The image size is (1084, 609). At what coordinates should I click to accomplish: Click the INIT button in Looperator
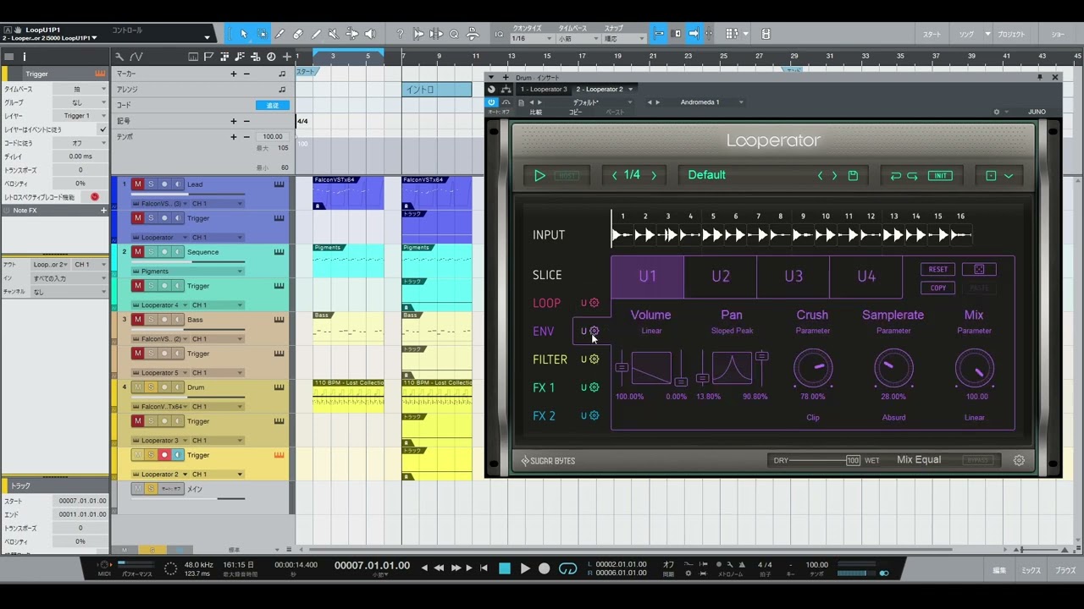[x=940, y=176]
